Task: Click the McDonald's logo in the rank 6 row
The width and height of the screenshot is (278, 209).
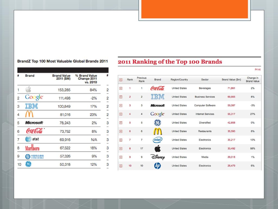Action: pos(157,131)
